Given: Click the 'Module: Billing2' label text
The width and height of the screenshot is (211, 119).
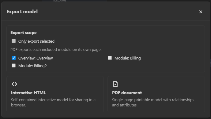Looking at the screenshot, I should click(32, 66).
